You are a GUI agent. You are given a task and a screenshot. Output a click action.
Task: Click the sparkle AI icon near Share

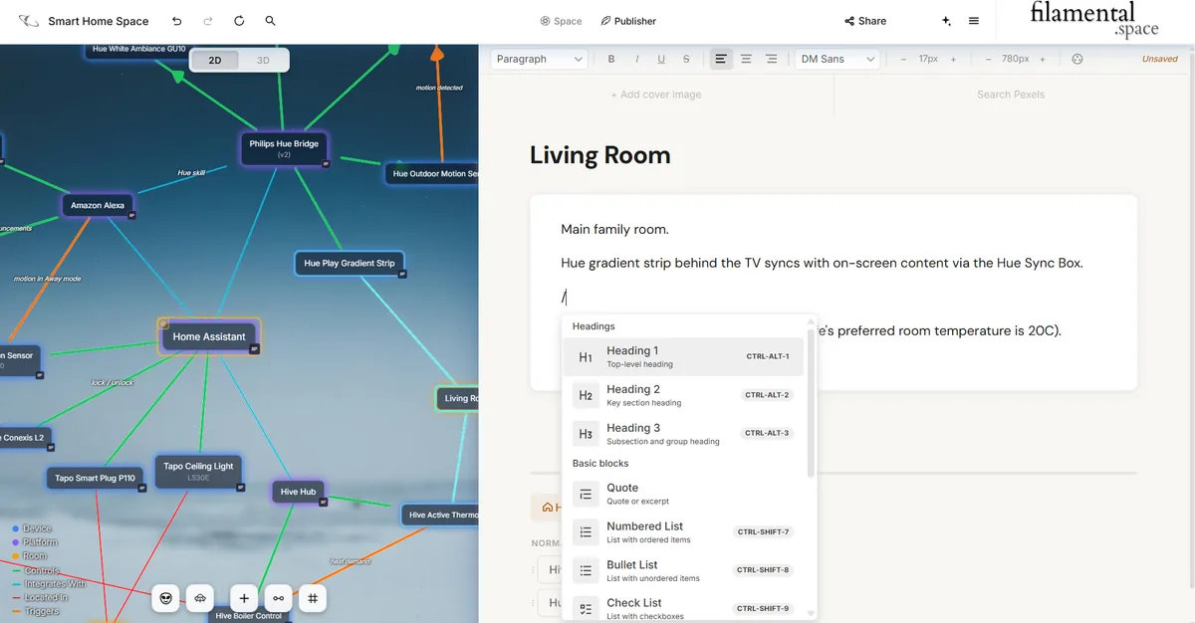(946, 21)
